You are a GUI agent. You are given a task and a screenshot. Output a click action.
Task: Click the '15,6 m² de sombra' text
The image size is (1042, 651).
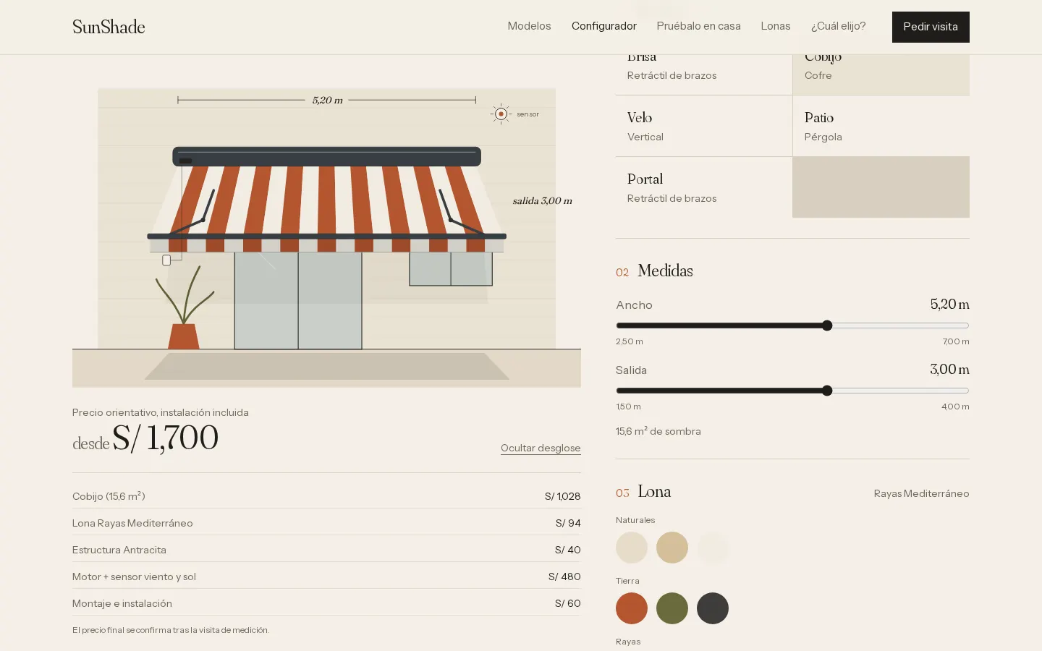(658, 431)
